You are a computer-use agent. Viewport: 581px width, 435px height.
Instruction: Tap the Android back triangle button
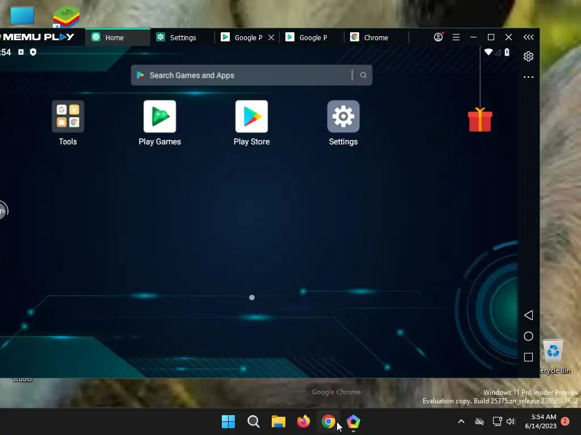point(528,315)
